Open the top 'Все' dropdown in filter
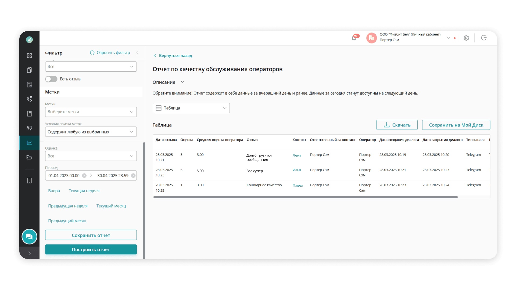 tap(91, 67)
